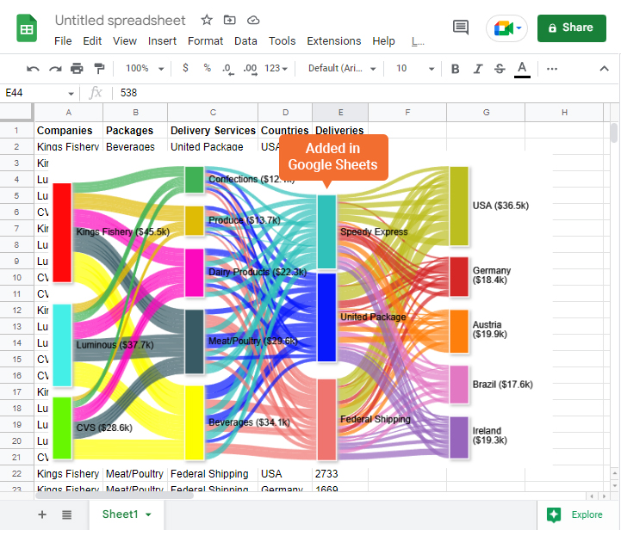Click the red Kings Fishery node
The image size is (621, 542).
point(62,232)
